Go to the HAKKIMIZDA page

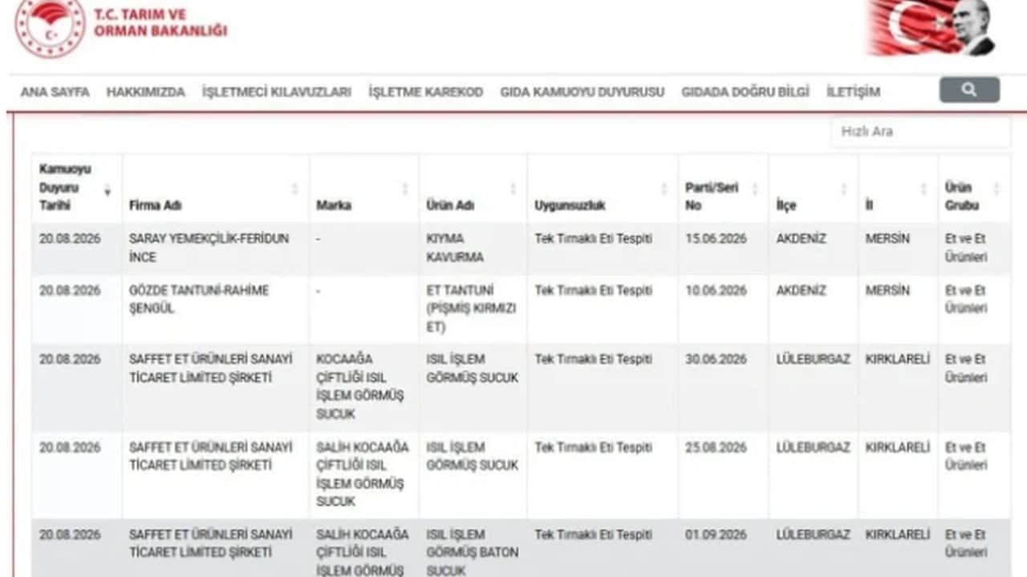click(146, 91)
